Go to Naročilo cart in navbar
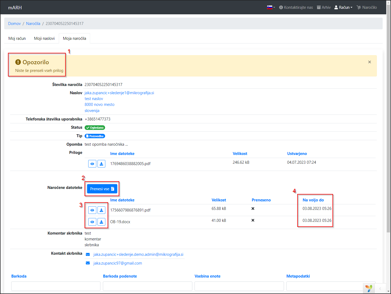Image resolution: width=391 pixels, height=294 pixels. coord(367,7)
